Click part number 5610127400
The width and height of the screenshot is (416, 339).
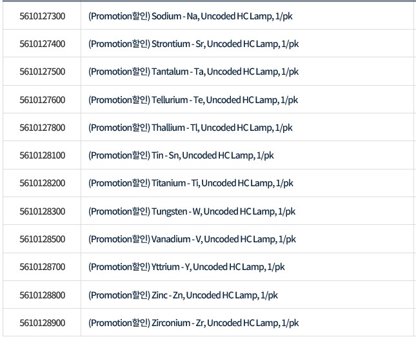(x=43, y=44)
